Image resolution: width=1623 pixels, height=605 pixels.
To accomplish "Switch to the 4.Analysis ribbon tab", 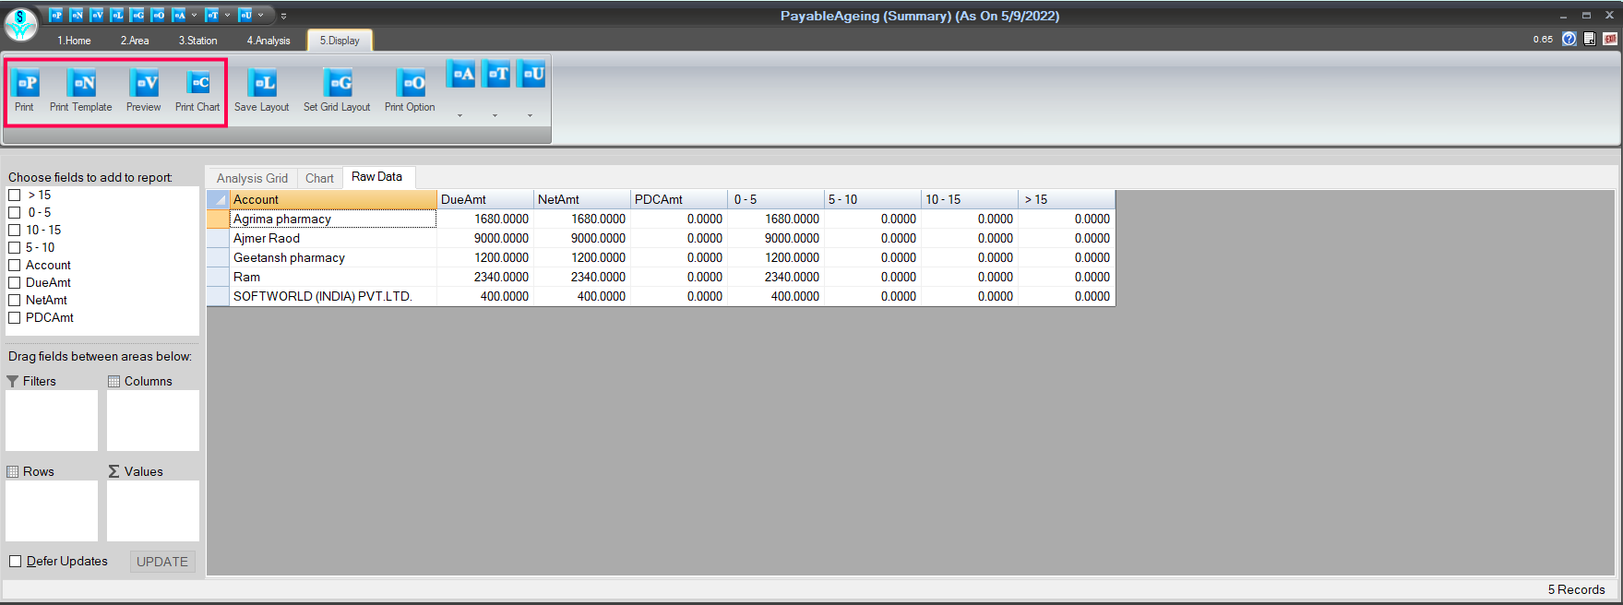I will [x=269, y=41].
